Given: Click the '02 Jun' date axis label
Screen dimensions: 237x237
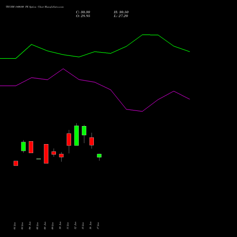Looking at the screenshot, I should [22, 226].
